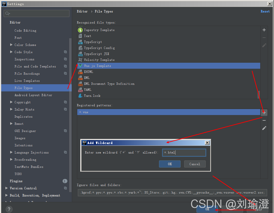The width and height of the screenshot is (274, 213).
Task: Click the TypeScript Config icon
Action: point(80,48)
